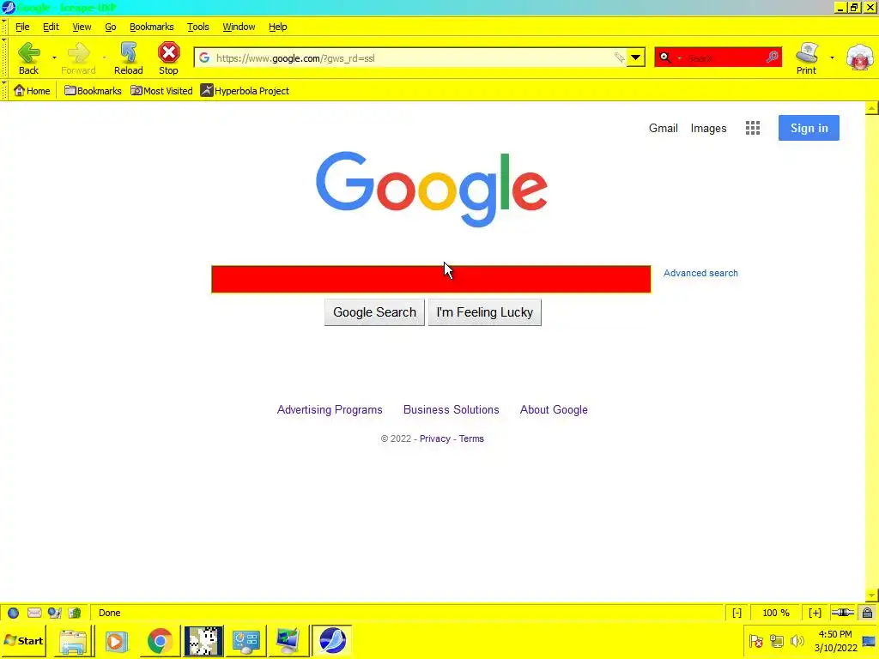Open the Gmail link

(x=664, y=129)
